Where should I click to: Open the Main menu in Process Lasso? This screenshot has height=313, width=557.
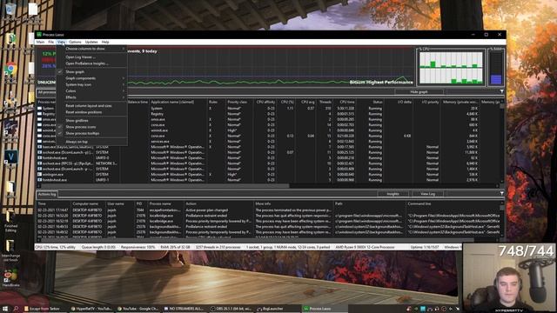pos(41,42)
